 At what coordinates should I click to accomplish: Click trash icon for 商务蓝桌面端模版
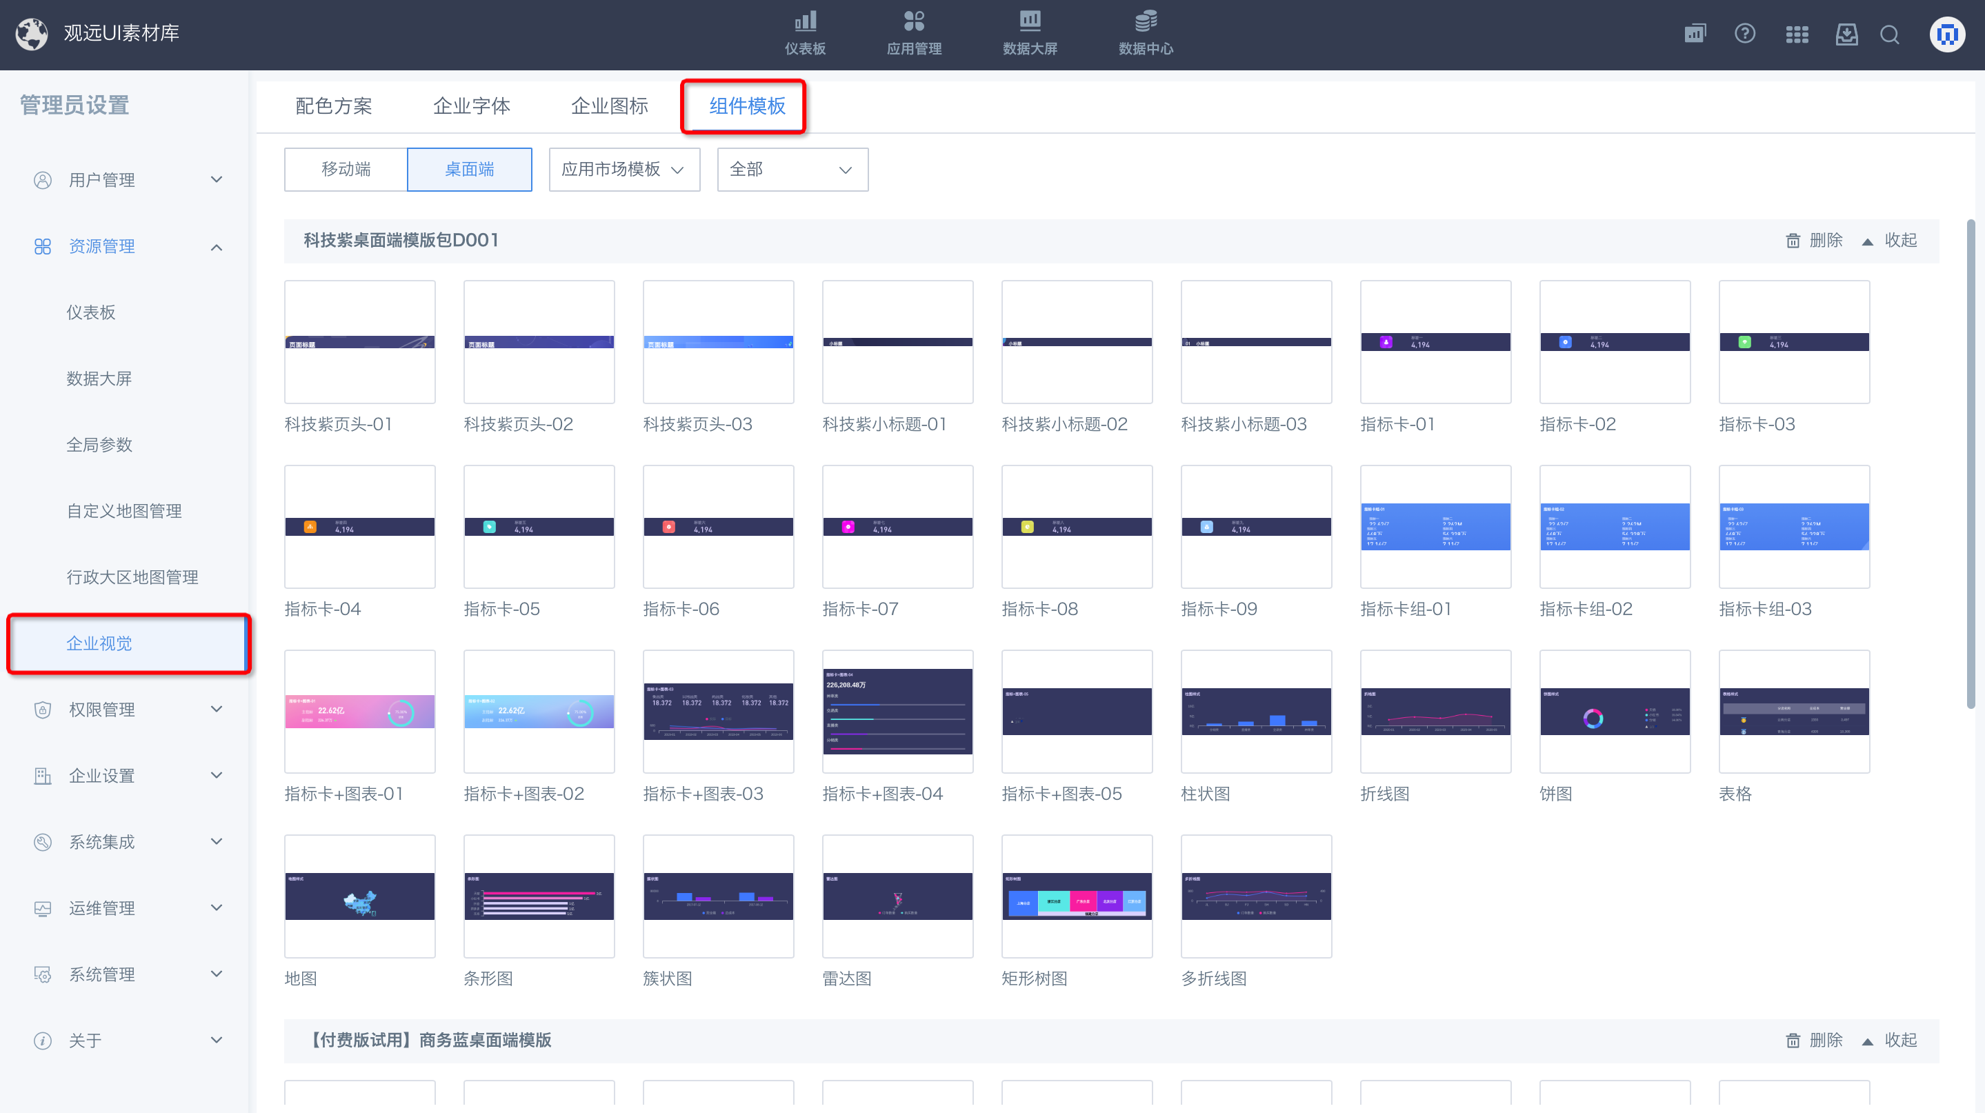pos(1793,1041)
